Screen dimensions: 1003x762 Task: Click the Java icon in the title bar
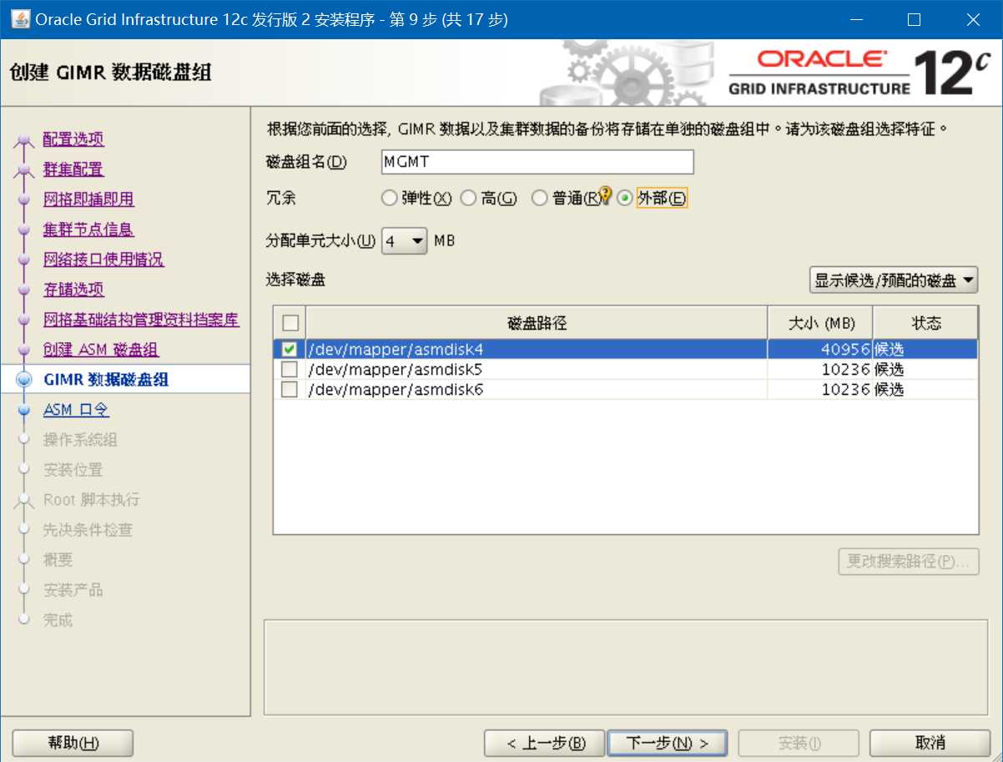click(19, 18)
